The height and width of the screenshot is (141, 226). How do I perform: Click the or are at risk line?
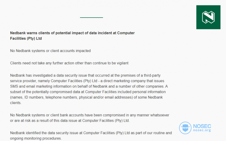coord(70,121)
